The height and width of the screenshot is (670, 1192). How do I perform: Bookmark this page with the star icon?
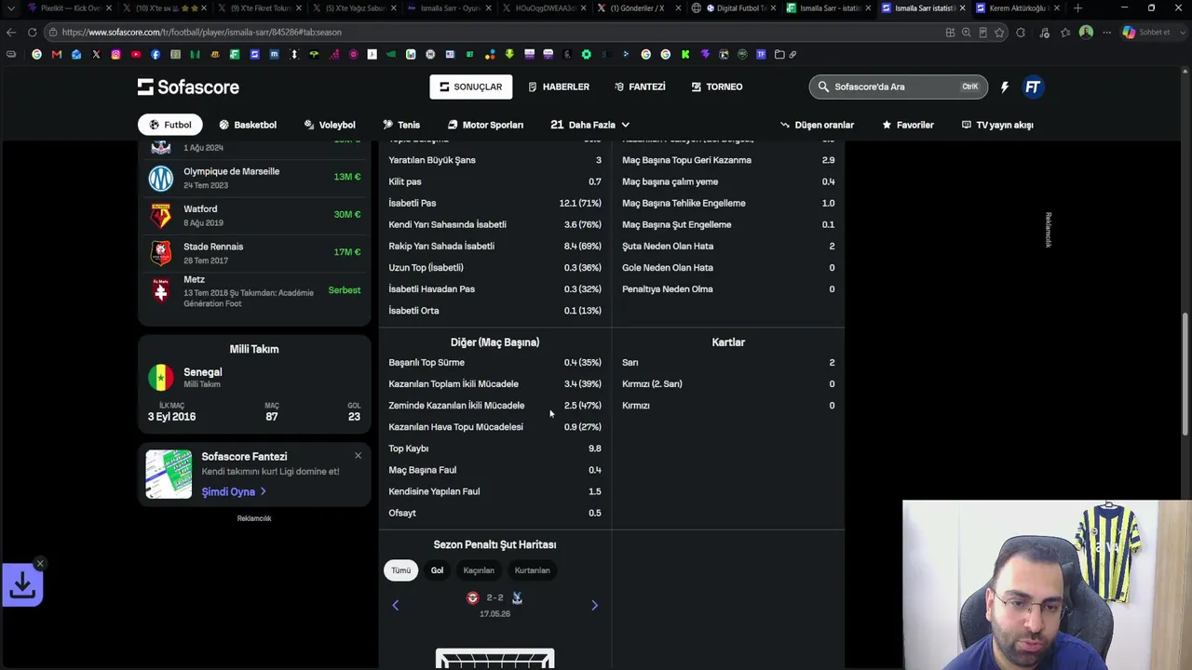coord(999,32)
